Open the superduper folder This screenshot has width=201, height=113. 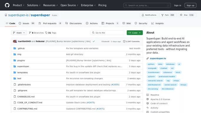[23, 67]
